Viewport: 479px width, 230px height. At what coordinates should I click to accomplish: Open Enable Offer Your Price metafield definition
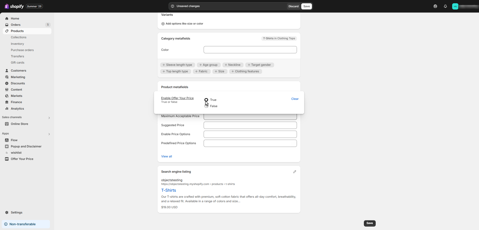tap(177, 98)
